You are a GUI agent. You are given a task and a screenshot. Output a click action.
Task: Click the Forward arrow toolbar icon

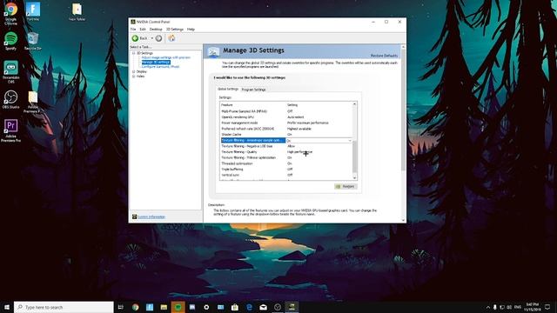158,38
